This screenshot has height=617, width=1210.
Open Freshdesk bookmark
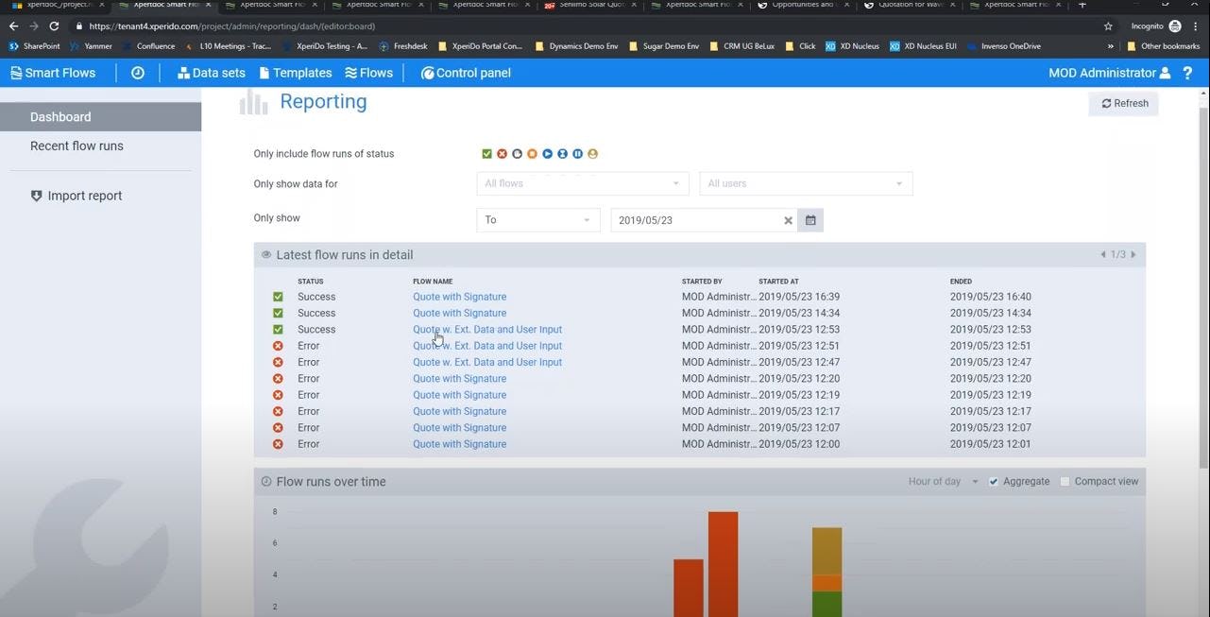click(403, 45)
